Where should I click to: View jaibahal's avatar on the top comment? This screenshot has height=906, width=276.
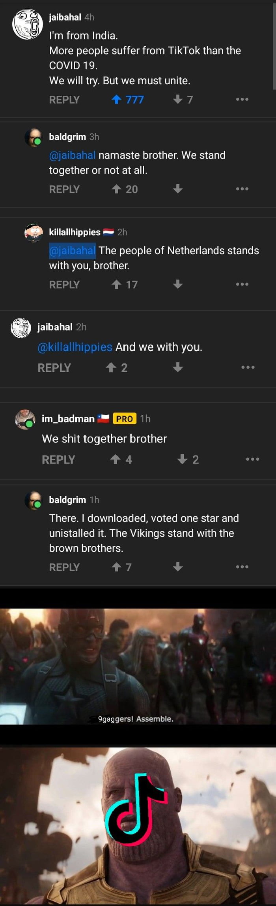(x=27, y=24)
